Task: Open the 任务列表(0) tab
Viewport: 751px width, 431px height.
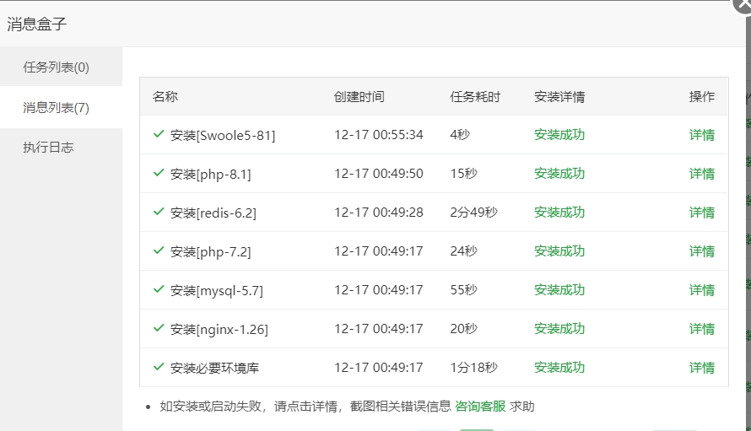Action: 61,67
